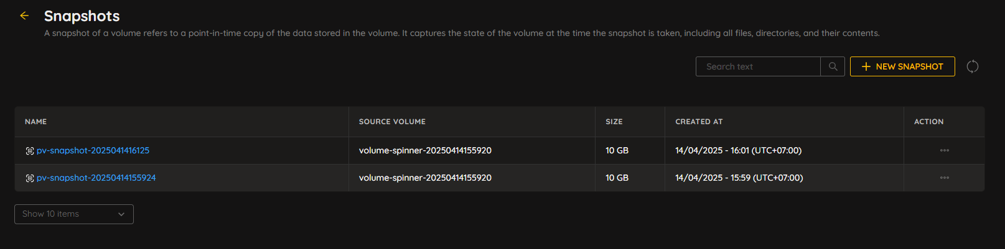The image size is (1005, 249).
Task: Open pv-snapshot-2025041416125 link
Action: (93, 150)
